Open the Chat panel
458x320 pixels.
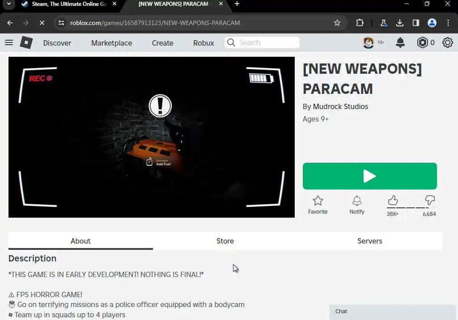tap(393, 312)
